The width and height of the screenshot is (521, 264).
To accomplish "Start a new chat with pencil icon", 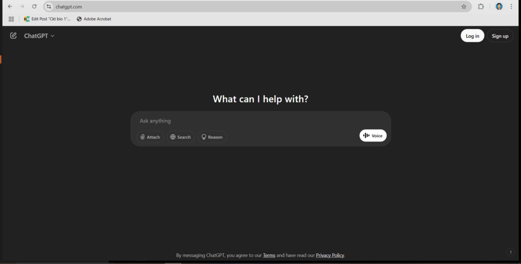I will (13, 36).
